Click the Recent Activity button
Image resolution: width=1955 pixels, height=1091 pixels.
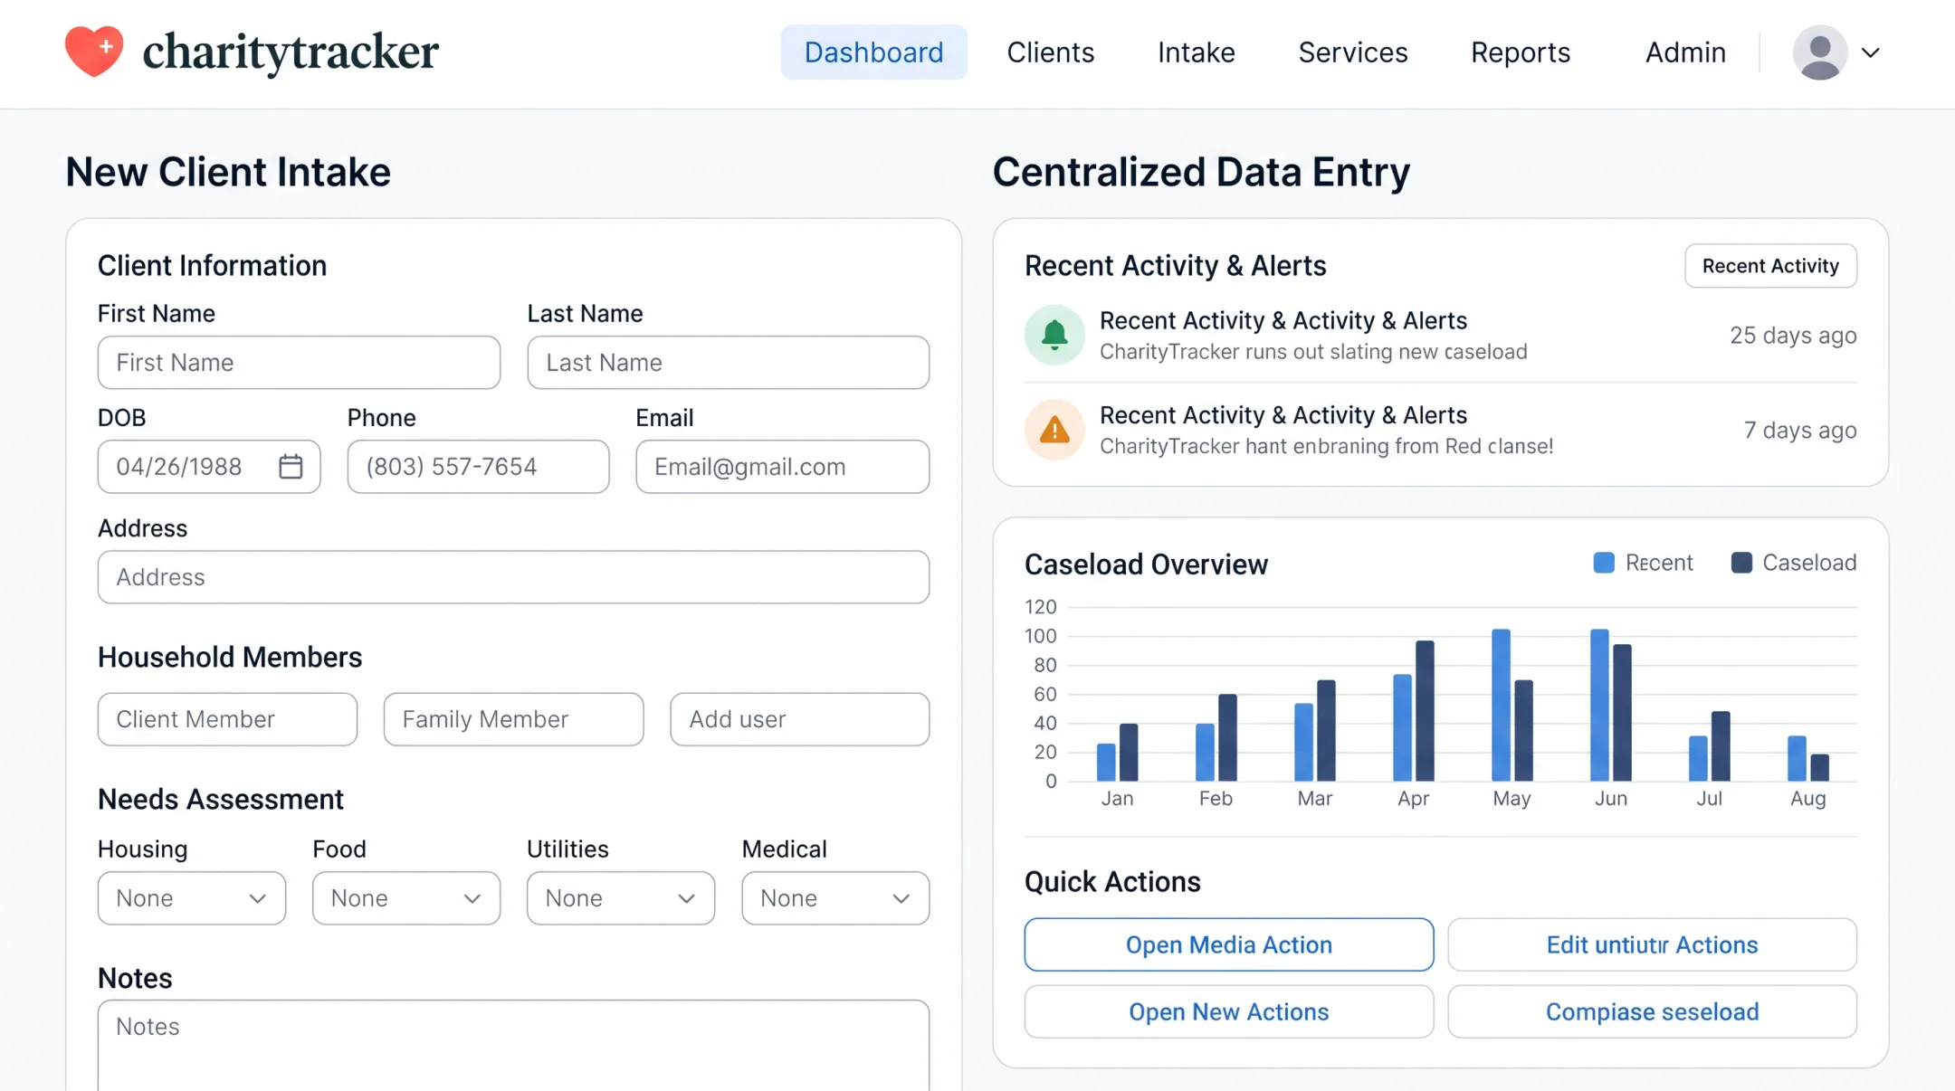(1770, 266)
